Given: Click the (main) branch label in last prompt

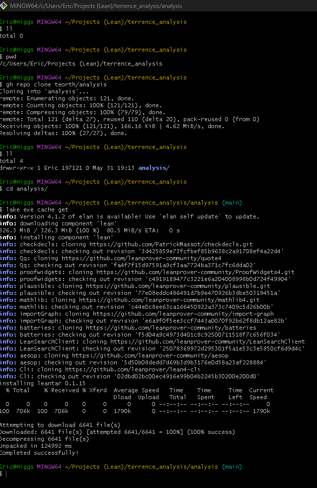Looking at the screenshot, I should [232, 467].
